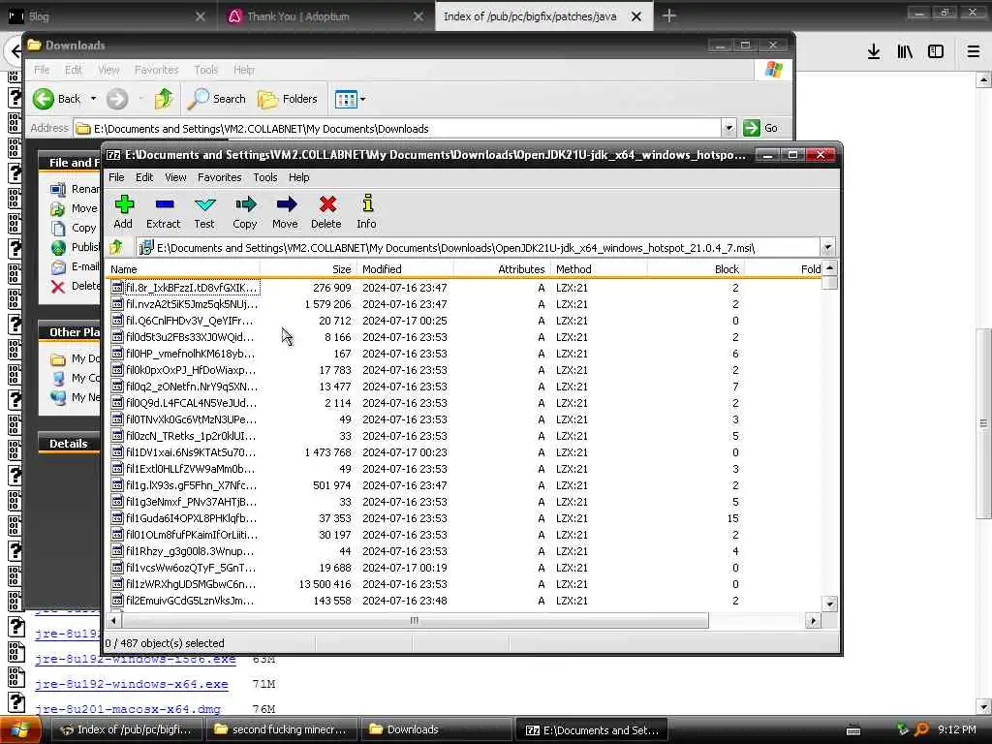Click the Add button in 7-Zip toolbar

123,212
